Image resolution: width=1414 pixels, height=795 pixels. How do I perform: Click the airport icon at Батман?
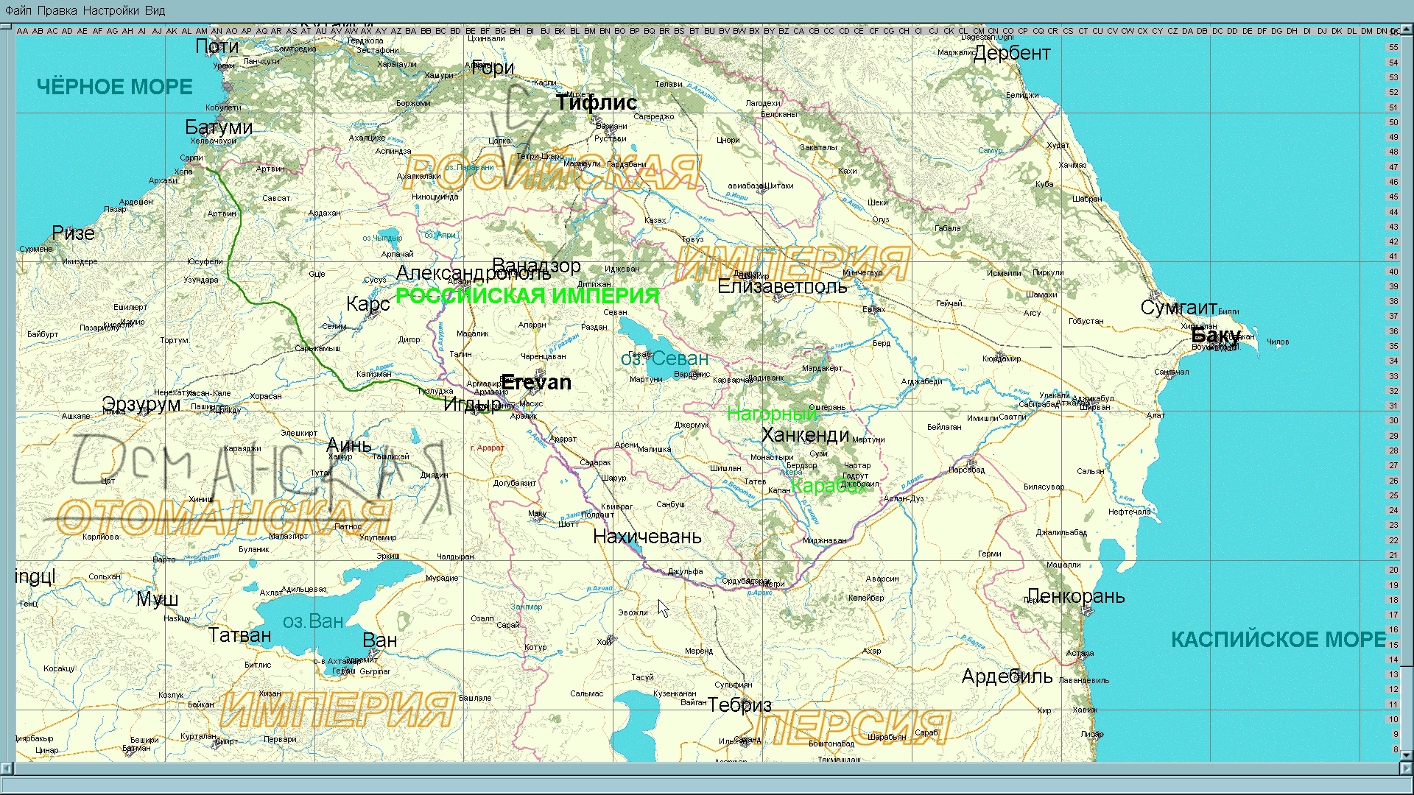(130, 752)
